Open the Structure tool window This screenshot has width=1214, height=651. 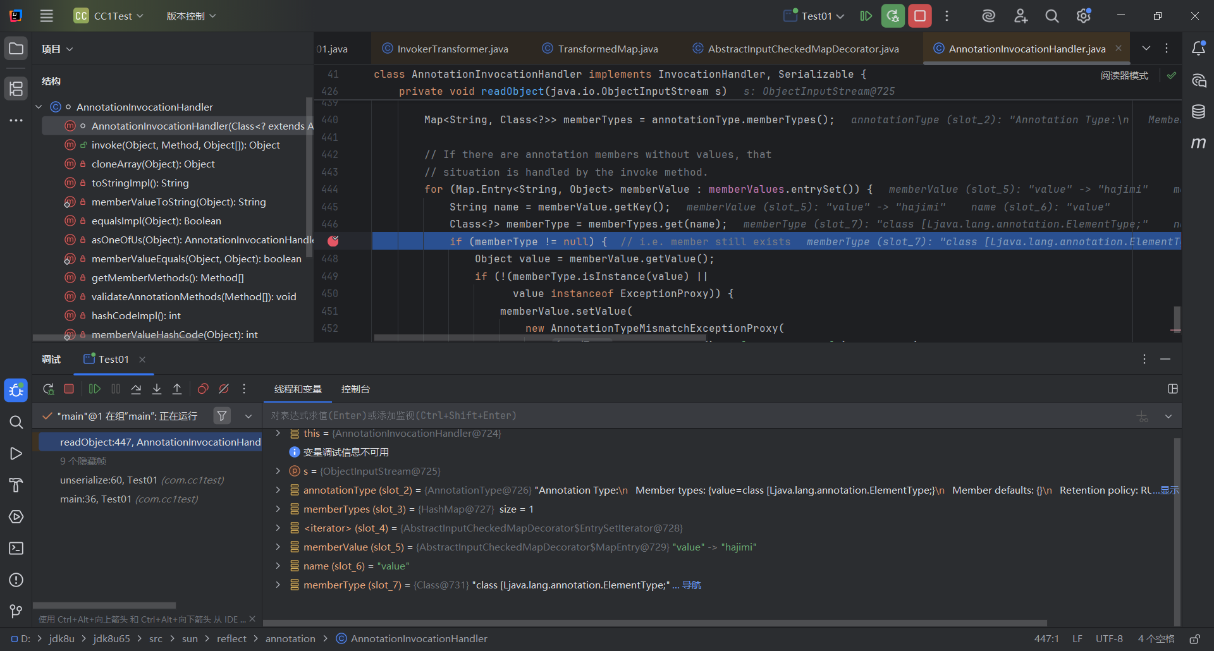coord(16,88)
